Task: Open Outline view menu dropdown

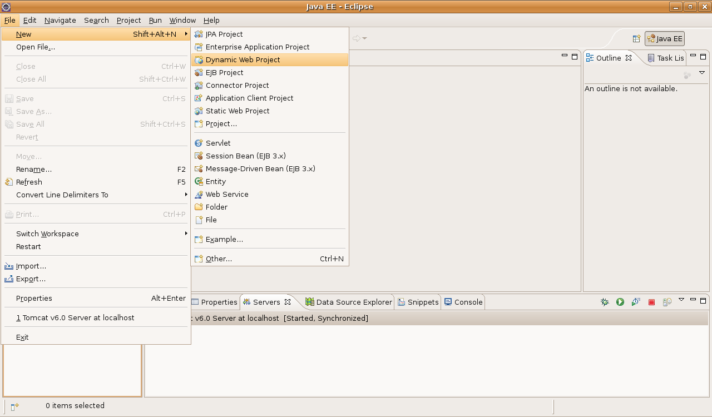Action: click(702, 73)
